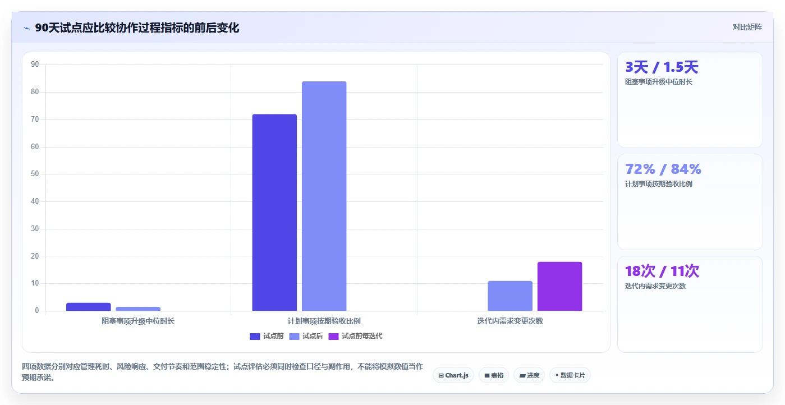The height and width of the screenshot is (405, 785).
Task: Click the footnote starting 四项数据分别对应
Action: [222, 372]
